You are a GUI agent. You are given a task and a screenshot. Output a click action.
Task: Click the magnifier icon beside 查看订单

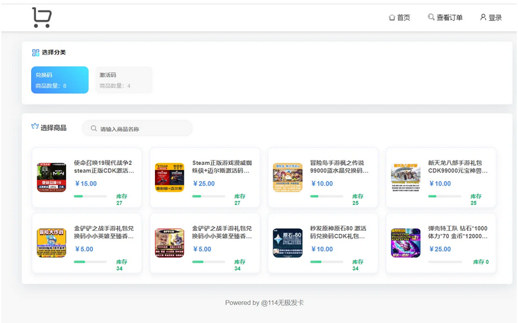pos(431,17)
